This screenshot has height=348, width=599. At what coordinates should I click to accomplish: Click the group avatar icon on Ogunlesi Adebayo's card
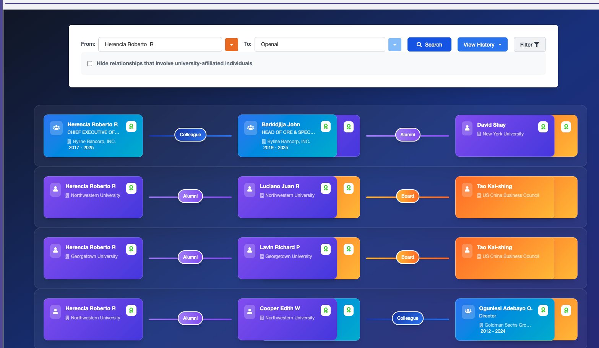point(468,311)
